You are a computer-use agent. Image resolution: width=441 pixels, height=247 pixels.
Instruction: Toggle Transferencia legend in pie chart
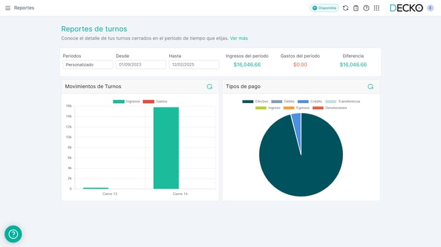tap(342, 101)
